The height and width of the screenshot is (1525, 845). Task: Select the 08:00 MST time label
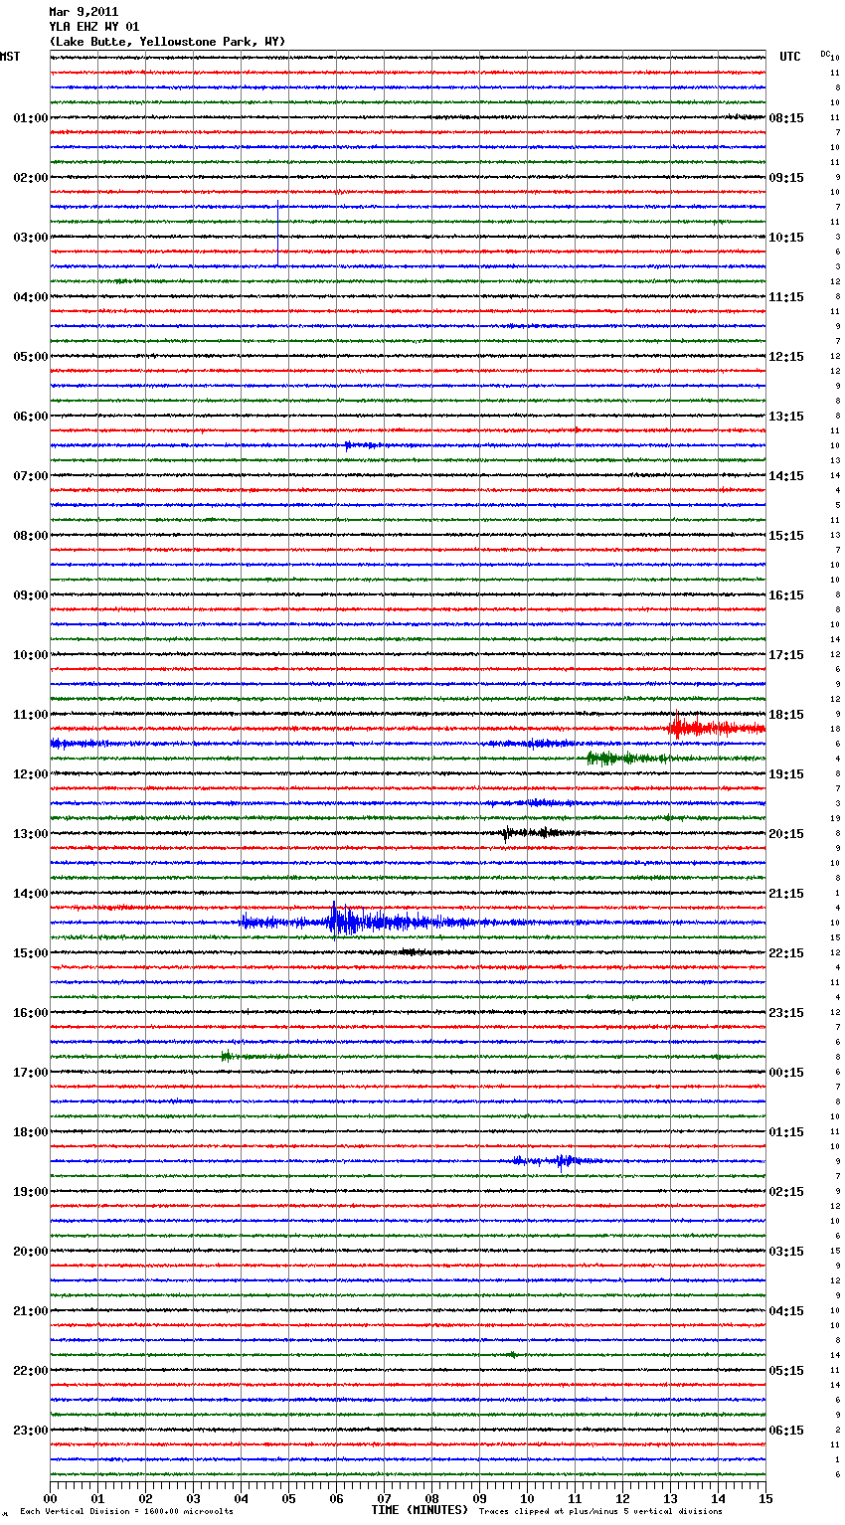[31, 536]
